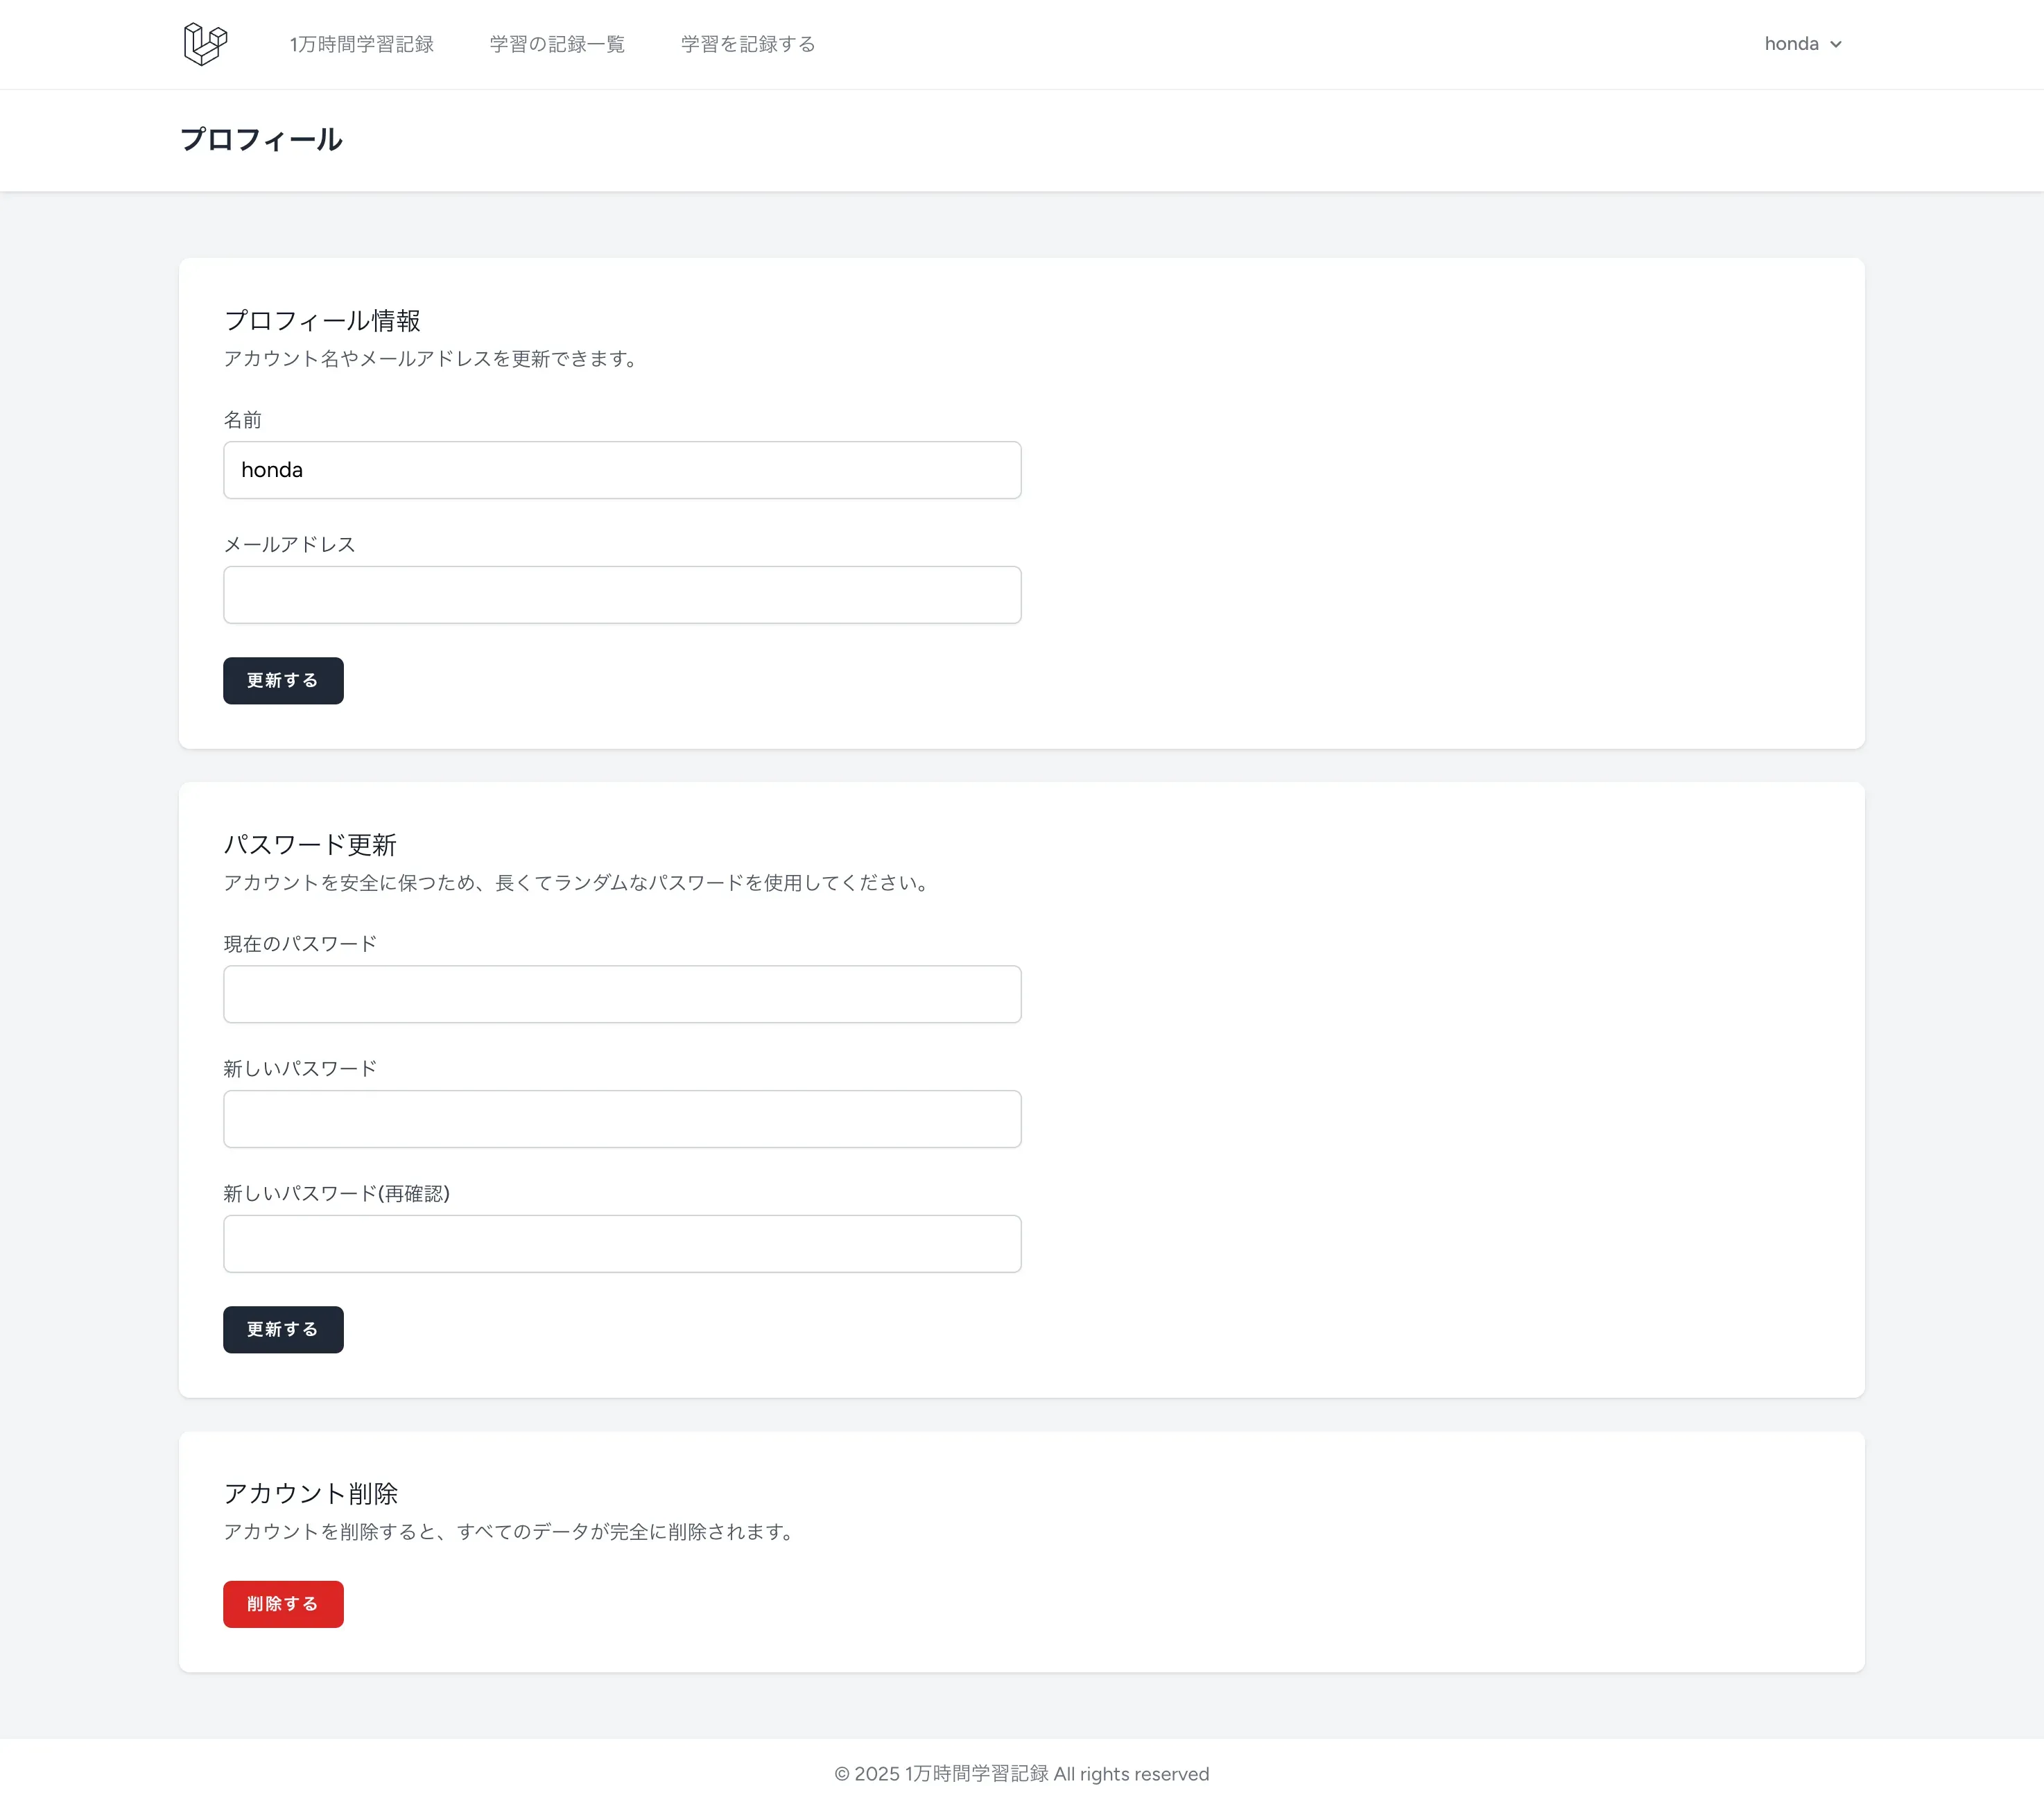The image size is (2044, 1811).
Task: Focus the 名前 input containing honda
Action: [x=621, y=470]
